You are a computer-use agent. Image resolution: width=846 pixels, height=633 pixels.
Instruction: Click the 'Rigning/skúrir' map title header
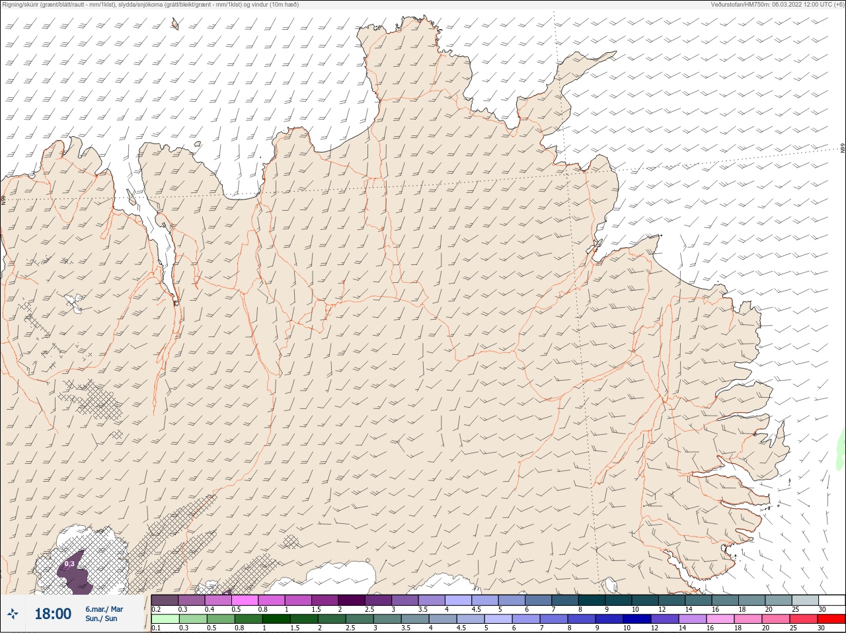point(150,5)
